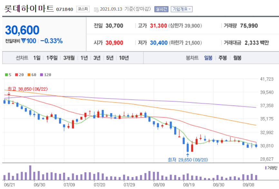This screenshot has height=189, width=279.
Task: Select the 3개월 line chart tab
Action: click(x=69, y=58)
